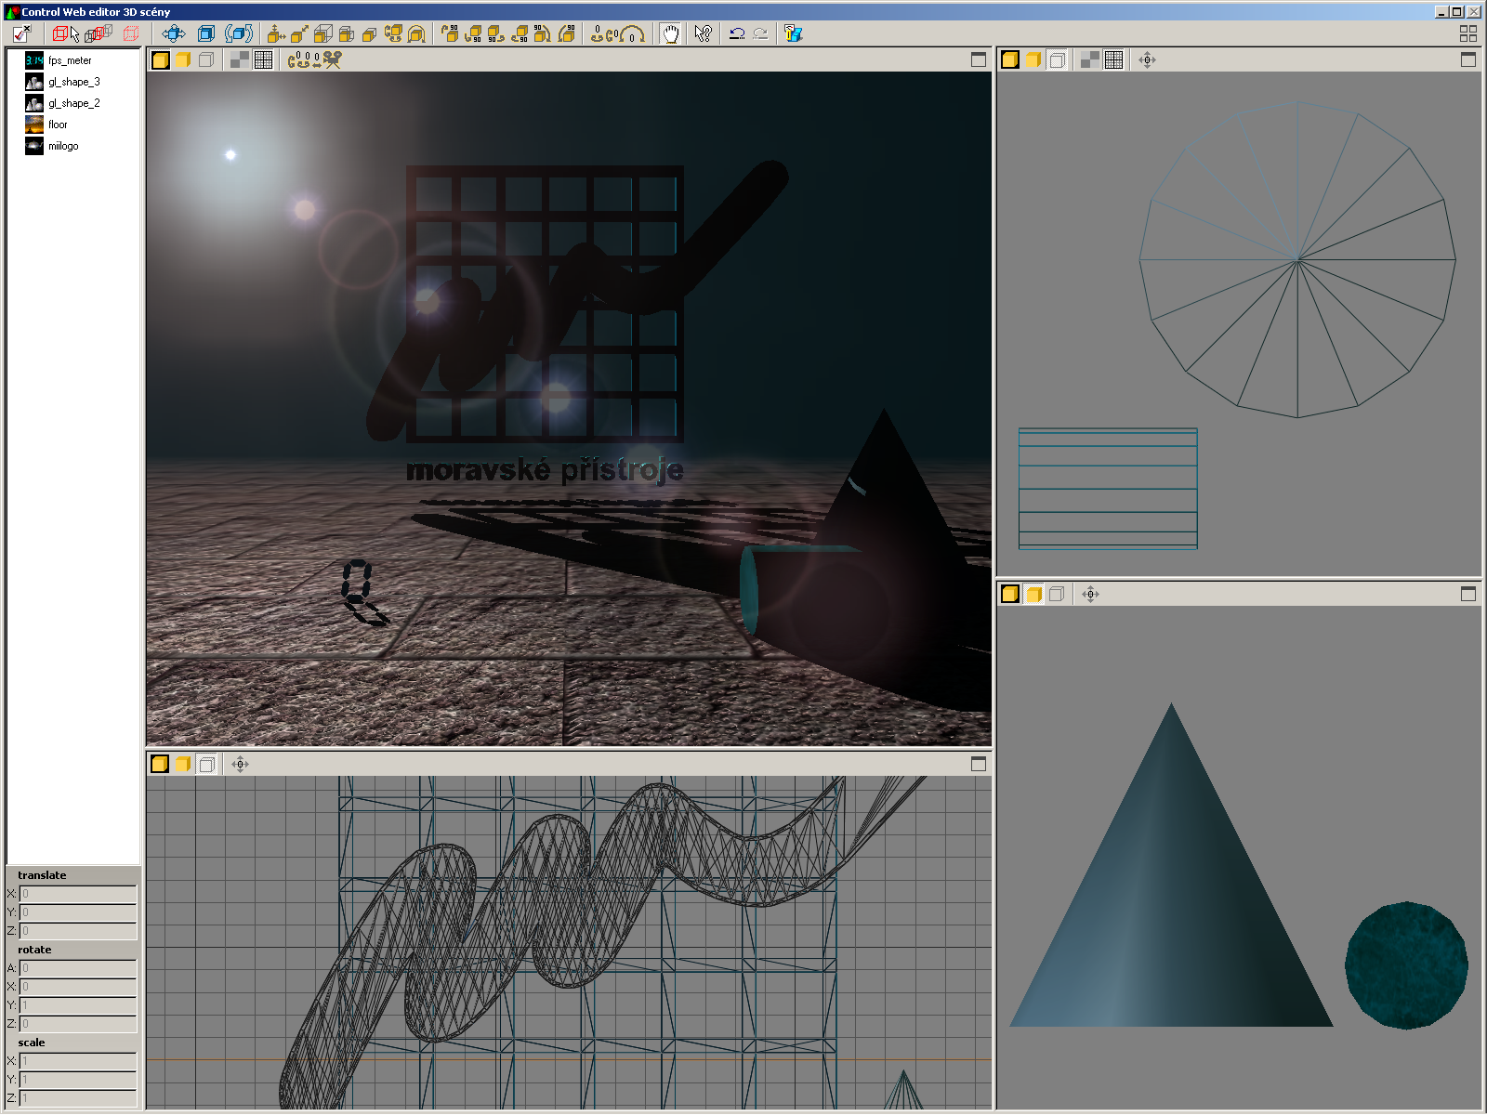
Task: Select the miilogo object in the list
Action: tap(63, 146)
